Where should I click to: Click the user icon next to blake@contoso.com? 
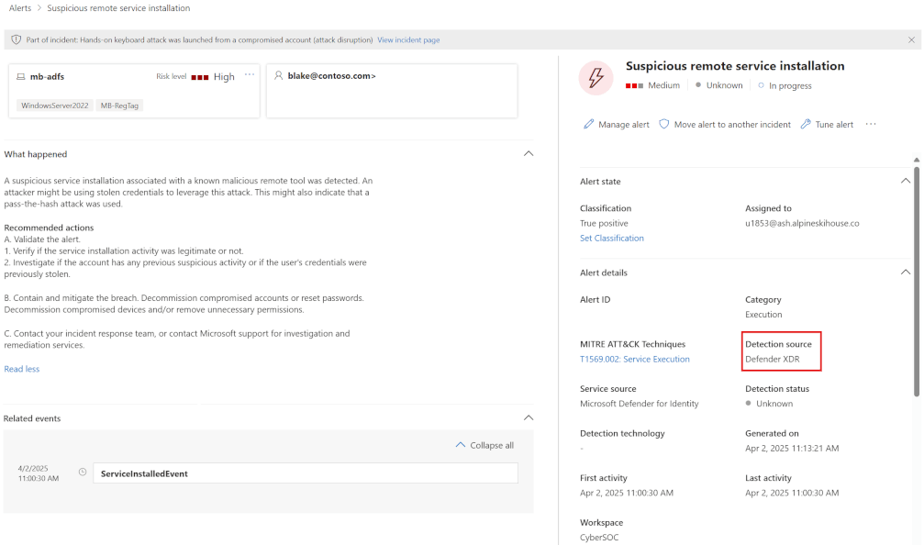(x=278, y=76)
